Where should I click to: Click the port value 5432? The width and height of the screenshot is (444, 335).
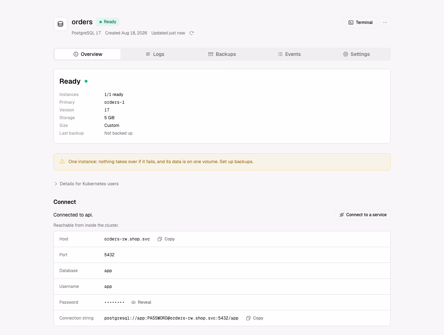(109, 255)
